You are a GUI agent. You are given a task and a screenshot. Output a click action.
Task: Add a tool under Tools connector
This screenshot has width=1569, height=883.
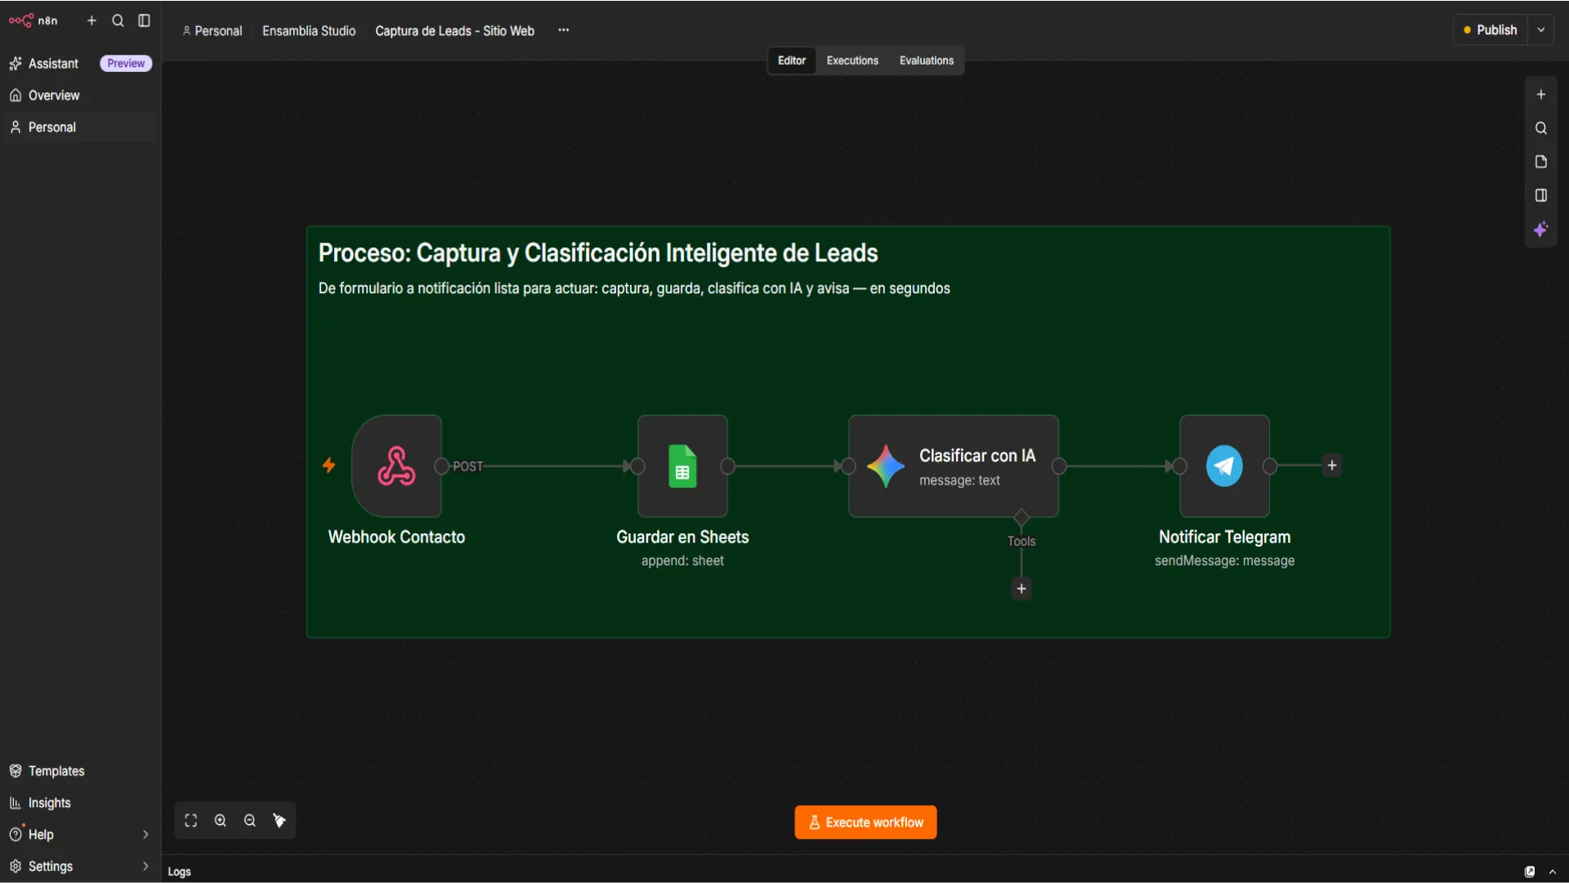click(x=1021, y=589)
